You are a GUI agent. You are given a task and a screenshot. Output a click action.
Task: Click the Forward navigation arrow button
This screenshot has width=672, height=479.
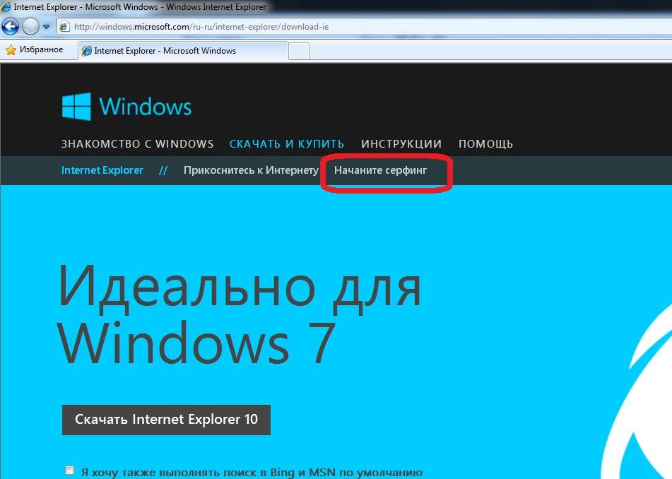click(30, 27)
